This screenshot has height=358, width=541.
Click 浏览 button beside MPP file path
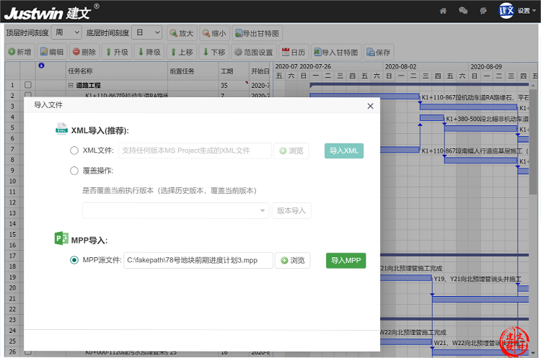coord(292,260)
